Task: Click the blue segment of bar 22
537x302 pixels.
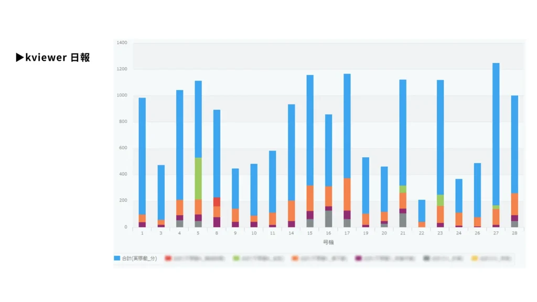Action: pyautogui.click(x=422, y=210)
